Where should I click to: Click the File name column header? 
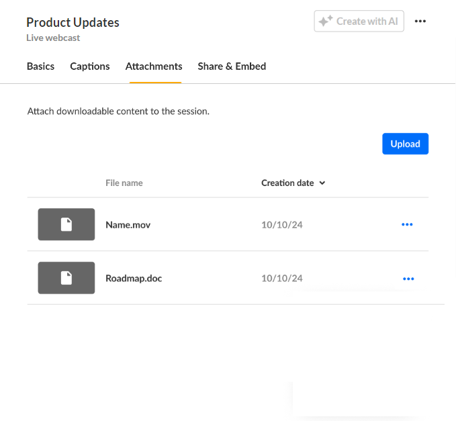[124, 183]
